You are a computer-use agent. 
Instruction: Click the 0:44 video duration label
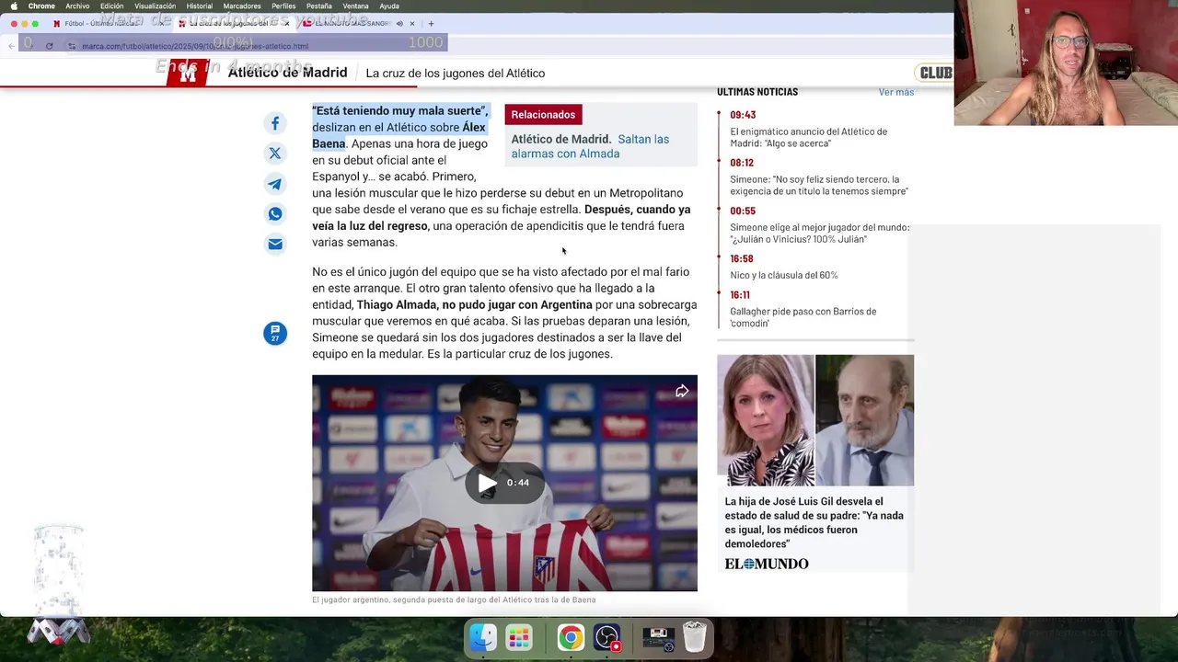pyautogui.click(x=518, y=483)
